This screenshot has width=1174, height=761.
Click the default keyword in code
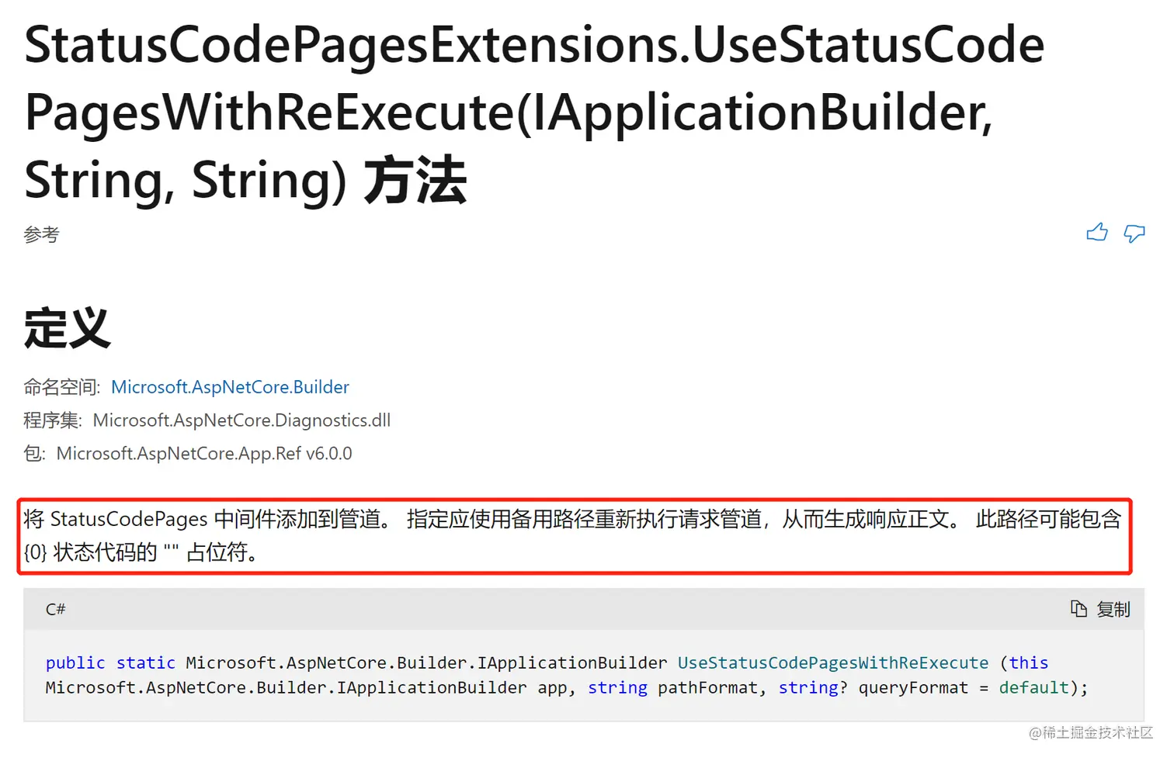click(1033, 688)
